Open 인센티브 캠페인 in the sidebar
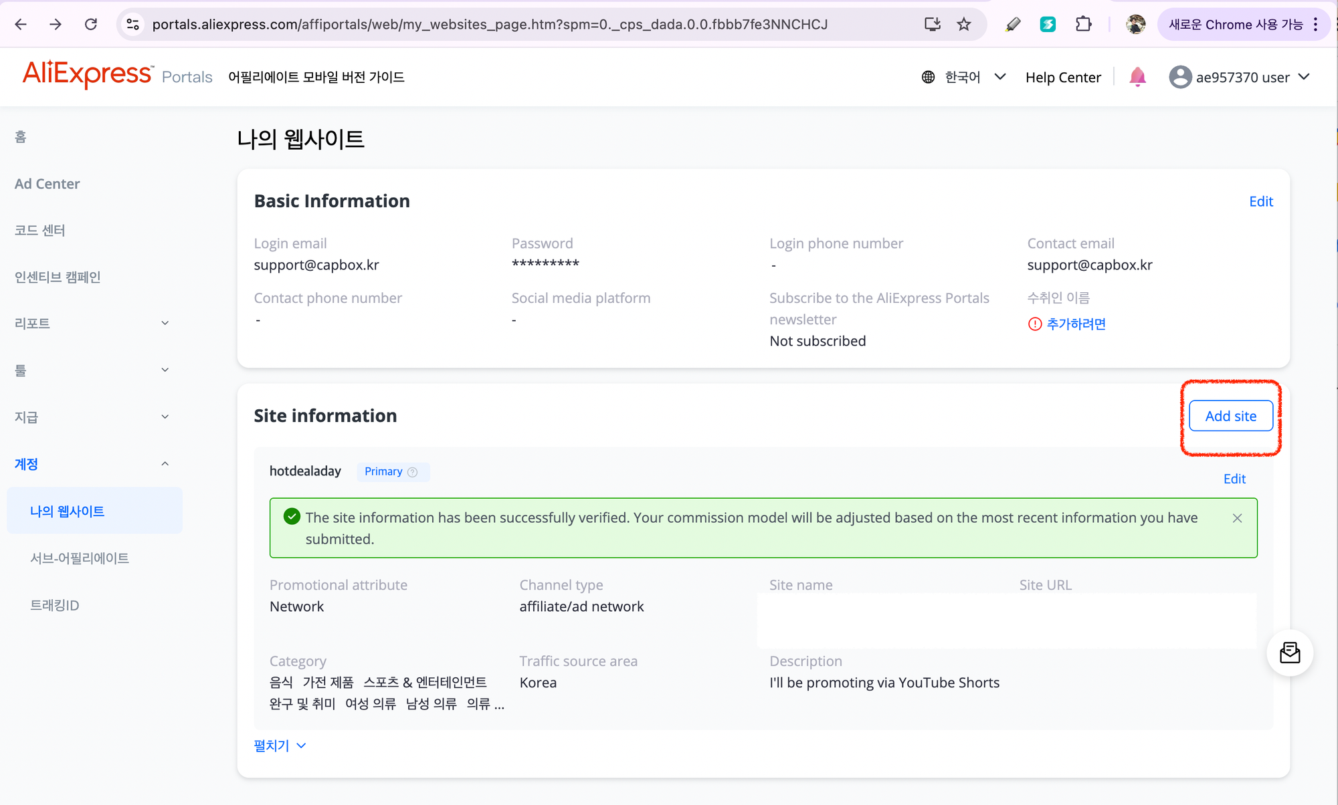The height and width of the screenshot is (805, 1338). click(x=58, y=277)
